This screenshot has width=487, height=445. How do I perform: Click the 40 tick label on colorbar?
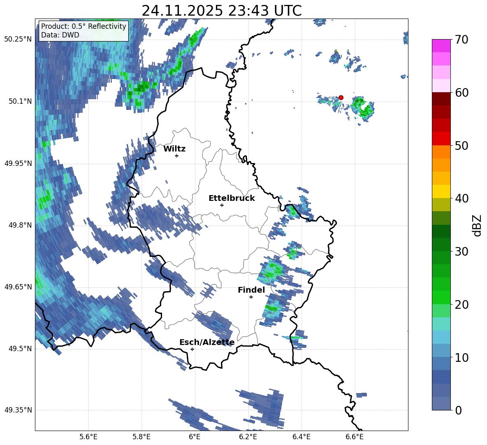(x=461, y=198)
